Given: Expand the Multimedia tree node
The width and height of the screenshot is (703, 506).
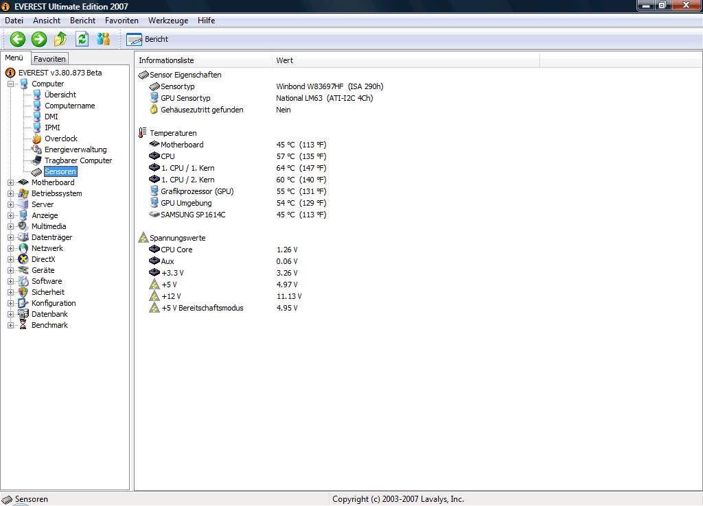Looking at the screenshot, I should coord(10,226).
